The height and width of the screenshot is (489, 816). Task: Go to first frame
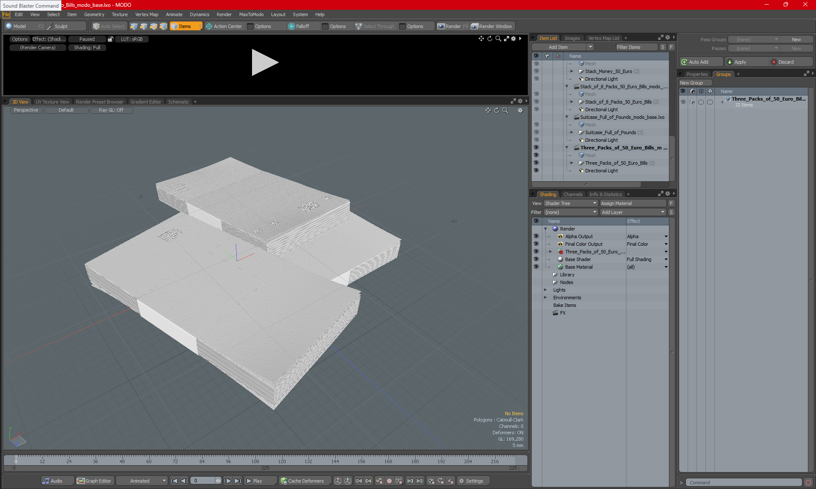click(174, 481)
